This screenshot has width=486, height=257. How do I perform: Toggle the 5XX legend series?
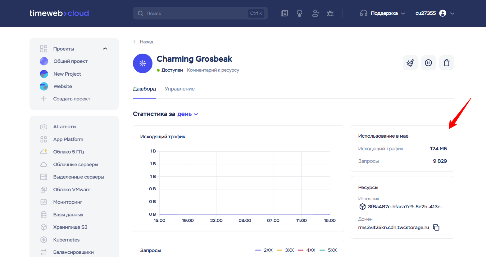click(328, 250)
